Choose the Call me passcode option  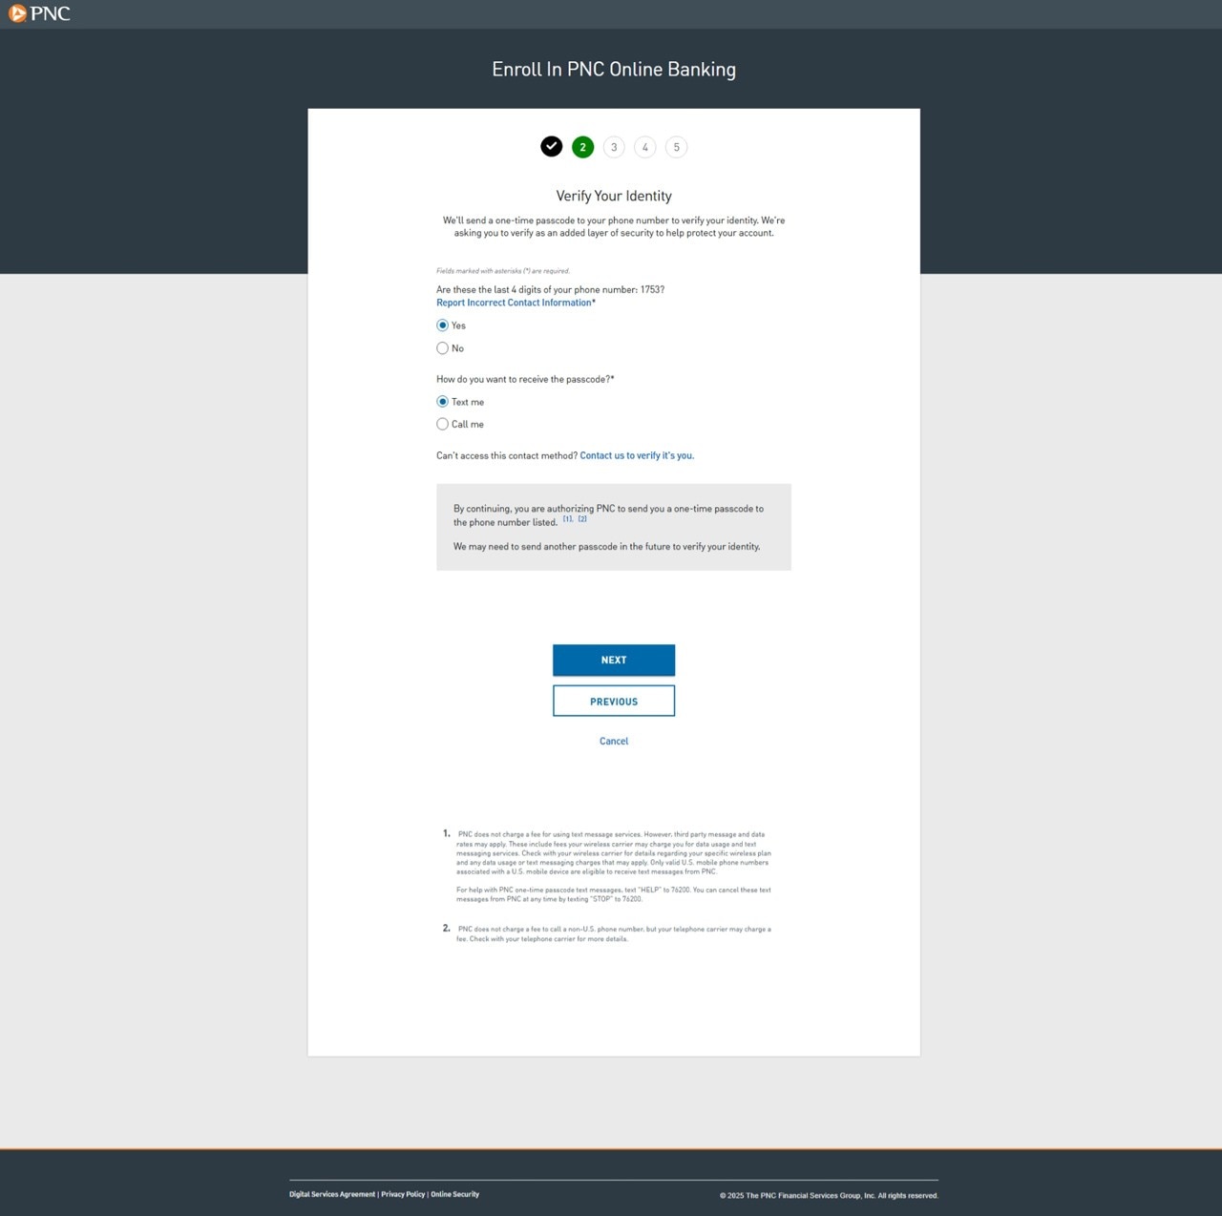point(442,424)
